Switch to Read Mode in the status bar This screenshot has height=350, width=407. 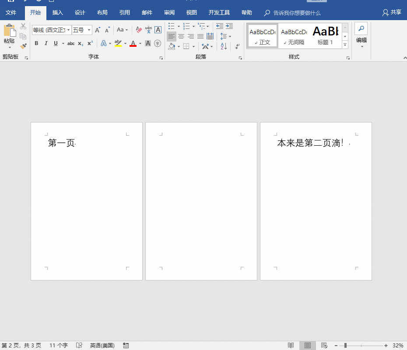(291, 345)
